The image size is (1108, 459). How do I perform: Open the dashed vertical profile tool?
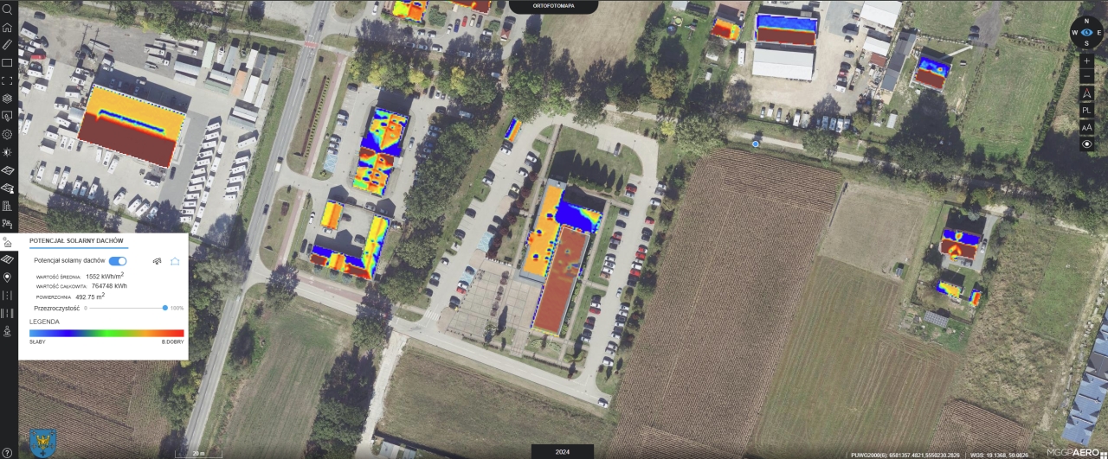tap(7, 296)
